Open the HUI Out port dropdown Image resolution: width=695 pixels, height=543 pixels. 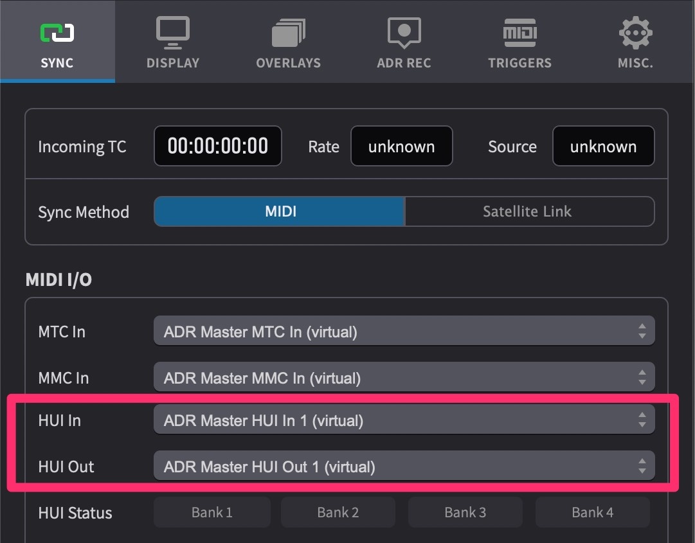pyautogui.click(x=404, y=465)
